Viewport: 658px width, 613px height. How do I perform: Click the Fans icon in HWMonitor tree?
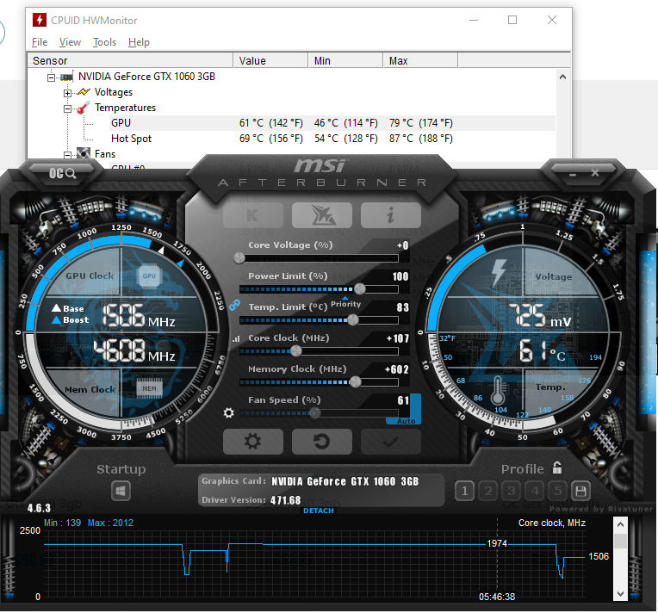84,153
